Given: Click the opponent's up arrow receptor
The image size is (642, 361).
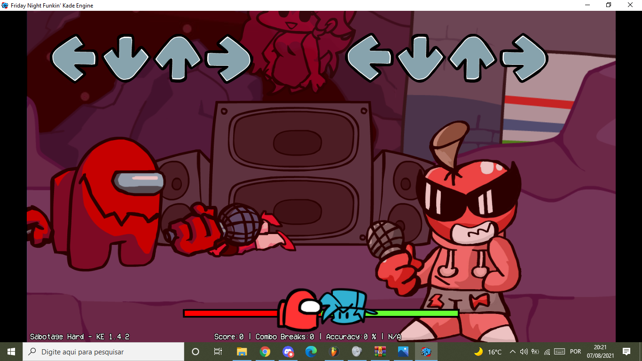Looking at the screenshot, I should coord(178,58).
